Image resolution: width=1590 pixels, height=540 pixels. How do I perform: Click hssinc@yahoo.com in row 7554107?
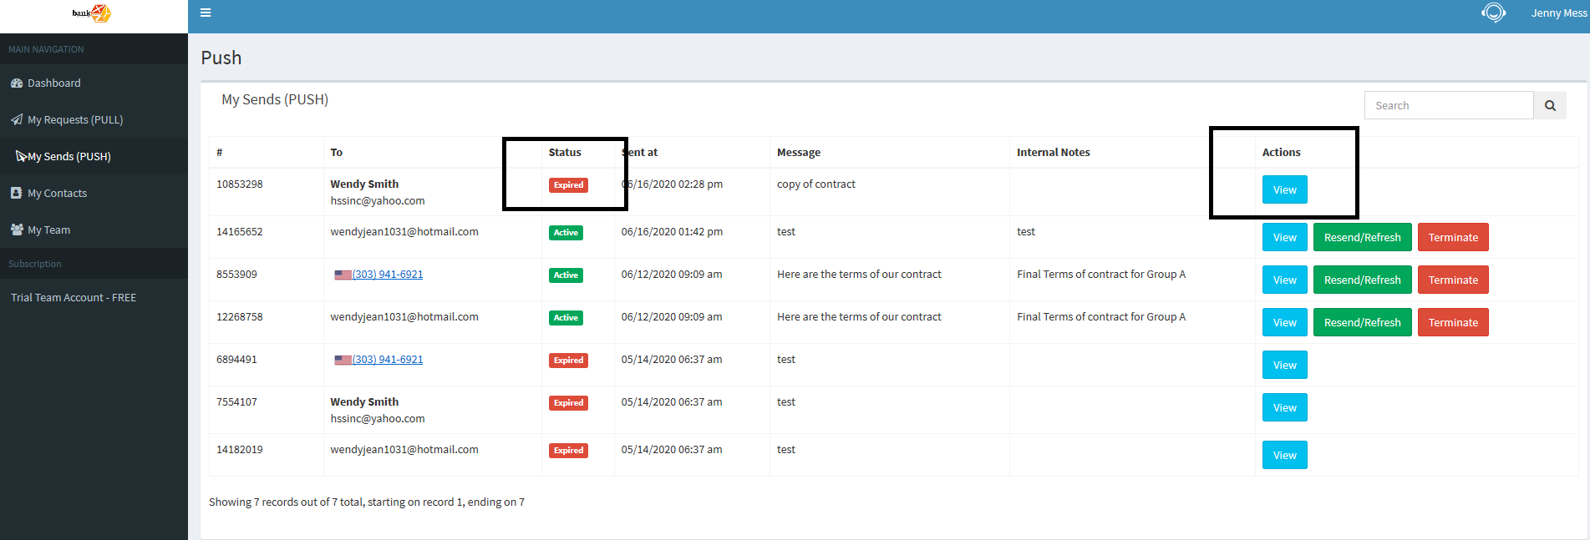click(x=378, y=418)
